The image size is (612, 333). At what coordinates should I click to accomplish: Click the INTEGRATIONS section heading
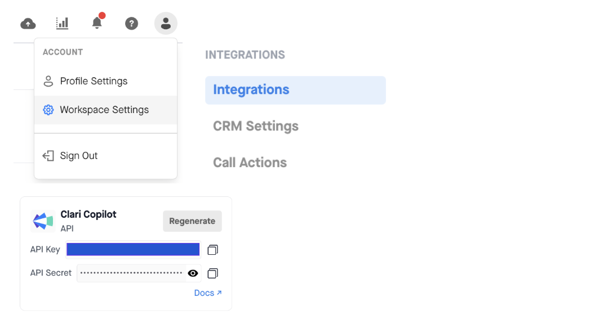click(x=245, y=55)
